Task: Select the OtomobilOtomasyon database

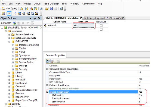Action: point(26,90)
